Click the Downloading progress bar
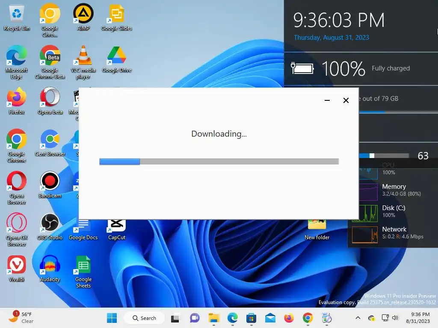438x328 pixels. 219,161
